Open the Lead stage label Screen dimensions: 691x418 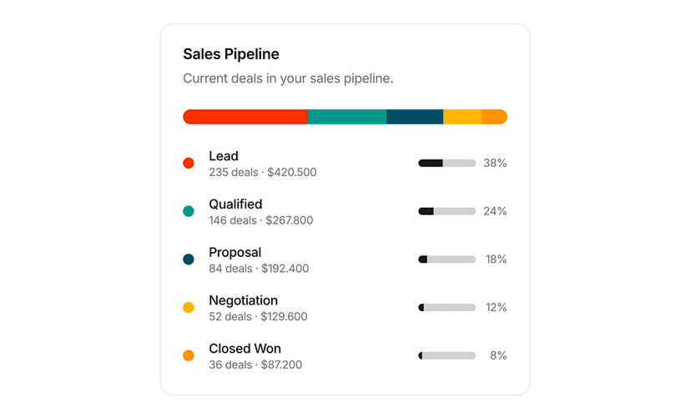coord(224,156)
